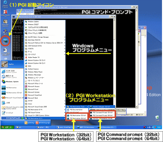Open Internet Explorer desktop icon
The width and height of the screenshot is (163, 142).
coord(5,4)
